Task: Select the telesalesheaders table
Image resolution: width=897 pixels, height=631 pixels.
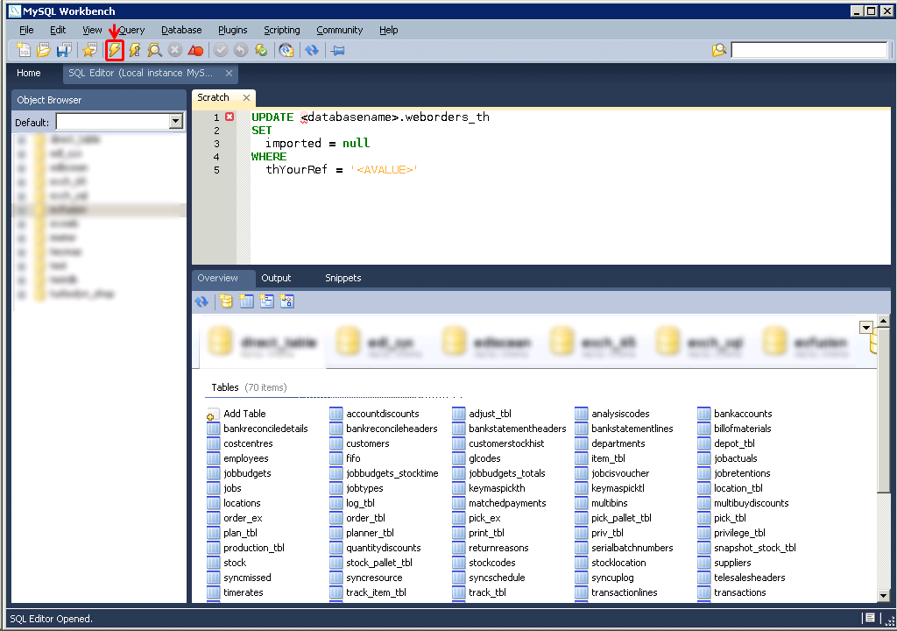Action: pos(742,578)
